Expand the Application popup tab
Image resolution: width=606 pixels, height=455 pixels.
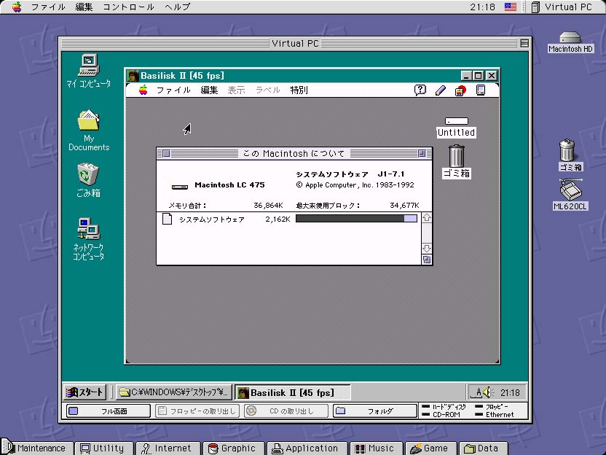pyautogui.click(x=307, y=448)
